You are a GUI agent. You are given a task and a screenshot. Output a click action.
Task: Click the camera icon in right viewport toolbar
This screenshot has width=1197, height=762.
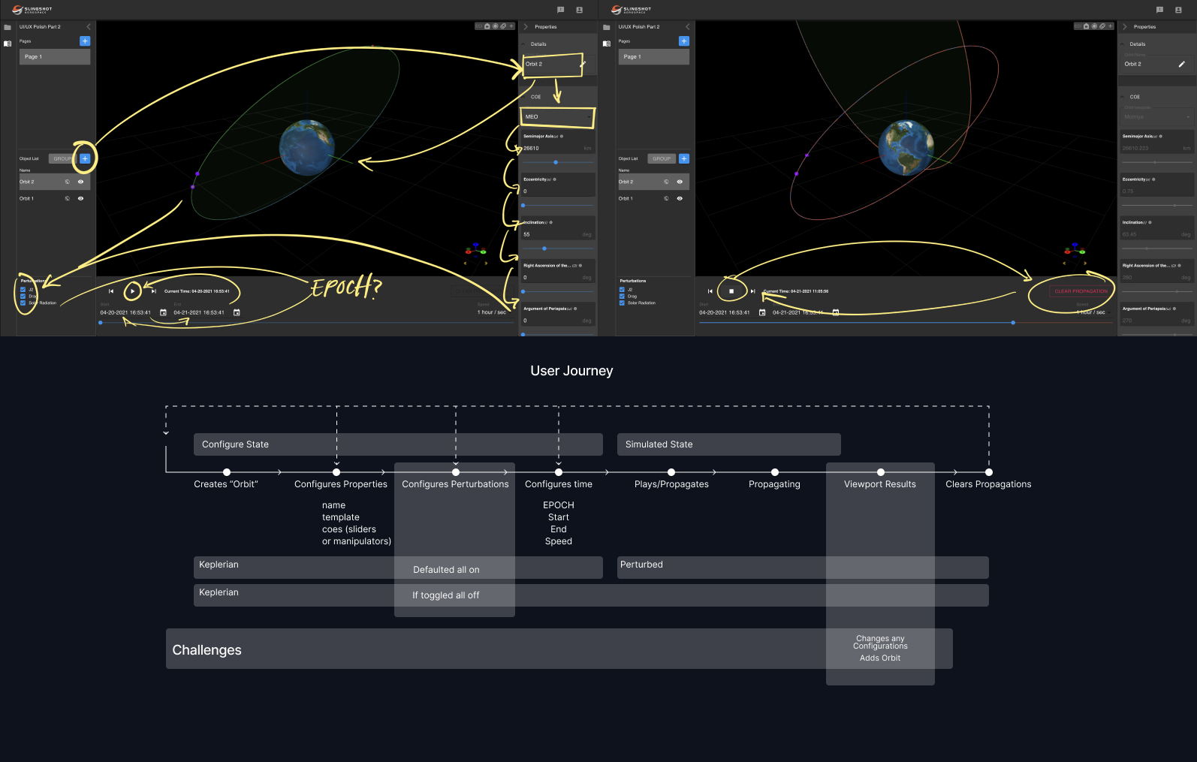tap(1086, 26)
